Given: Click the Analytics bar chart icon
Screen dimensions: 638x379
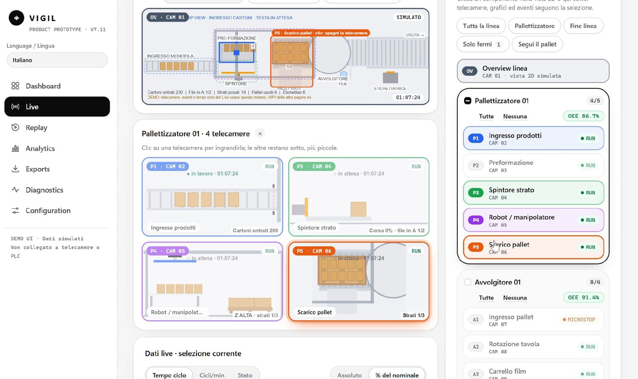Looking at the screenshot, I should click(x=15, y=148).
